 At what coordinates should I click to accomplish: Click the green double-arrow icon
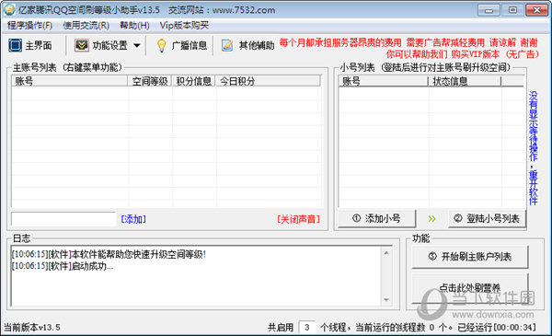(432, 219)
